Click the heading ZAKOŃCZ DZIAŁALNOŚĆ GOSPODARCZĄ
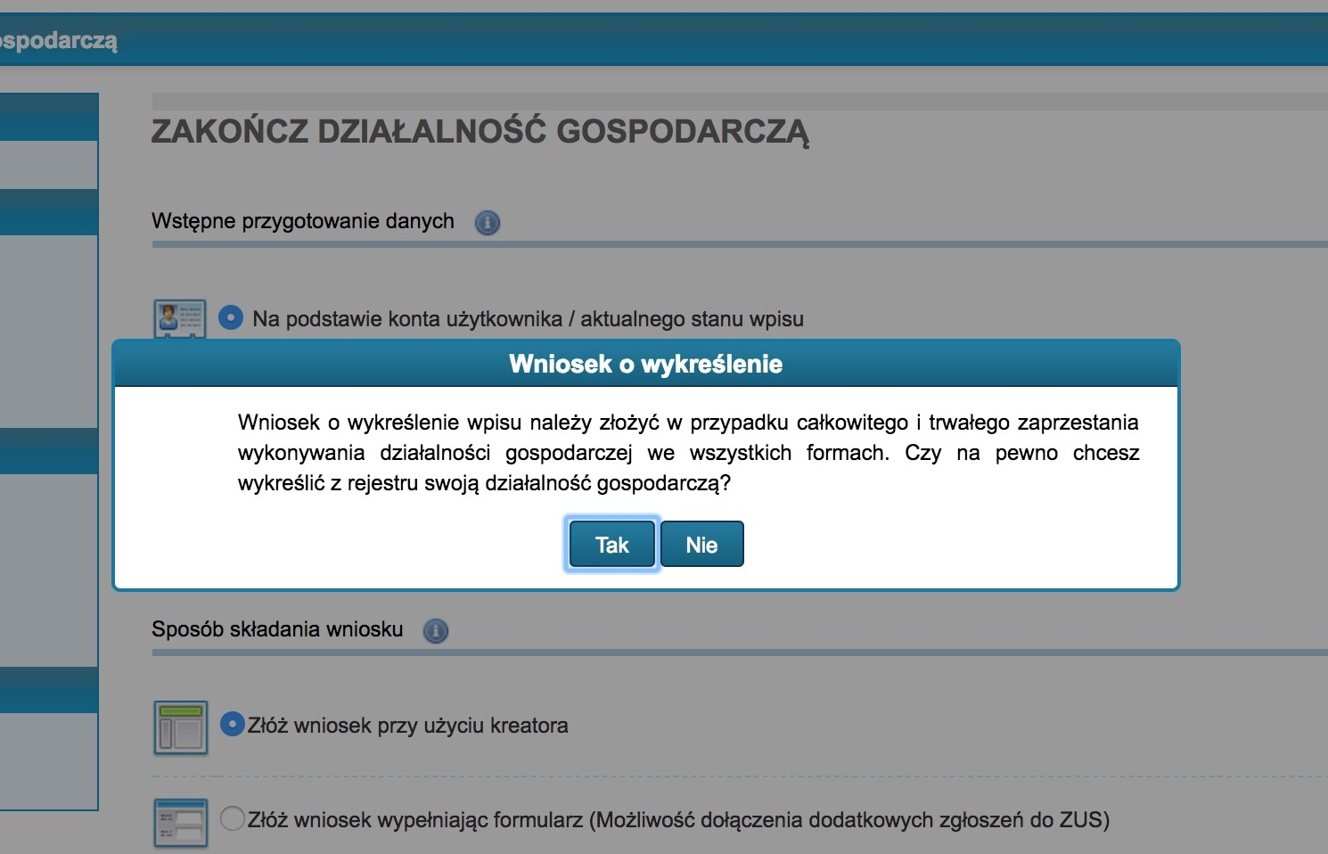Screen dimensions: 1328x854 (480, 132)
